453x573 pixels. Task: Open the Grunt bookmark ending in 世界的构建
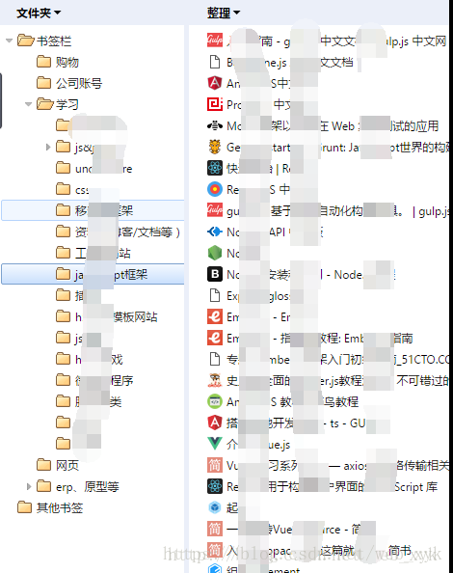(x=328, y=148)
